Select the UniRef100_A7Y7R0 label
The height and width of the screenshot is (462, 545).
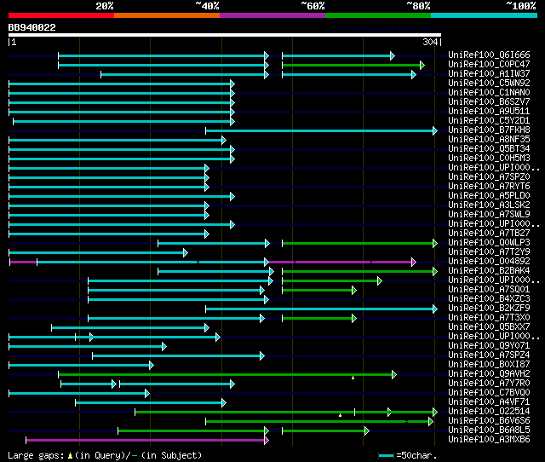coord(489,384)
